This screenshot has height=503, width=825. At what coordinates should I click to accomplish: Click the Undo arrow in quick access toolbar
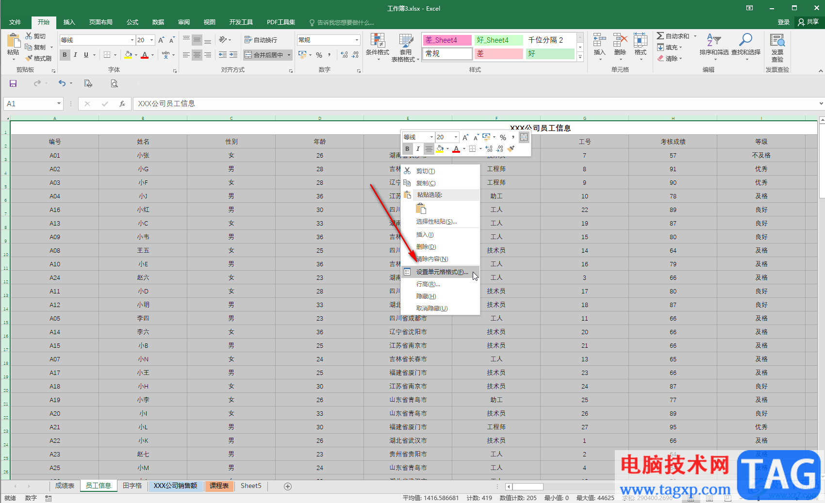point(62,83)
